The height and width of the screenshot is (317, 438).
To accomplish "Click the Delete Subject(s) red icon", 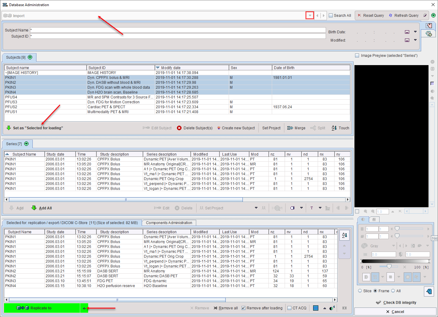I will click(179, 128).
